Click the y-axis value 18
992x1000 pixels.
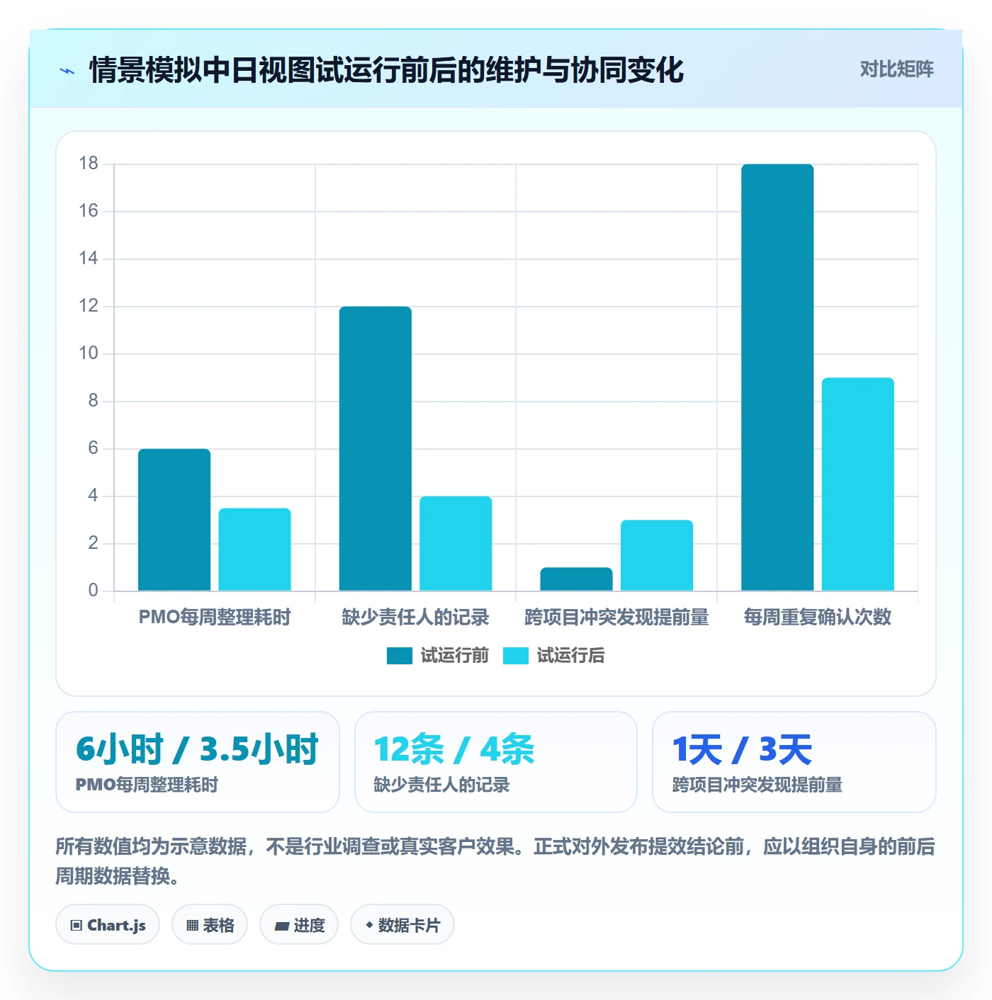(89, 164)
